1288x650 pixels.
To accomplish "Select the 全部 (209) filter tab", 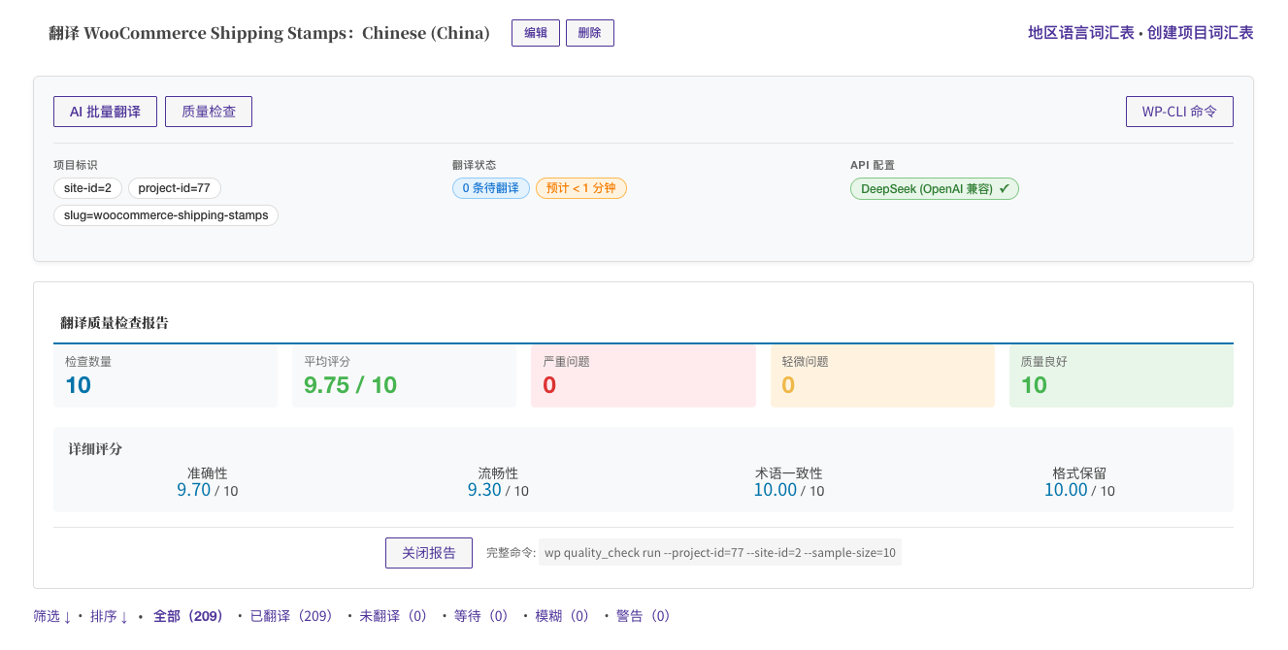I will coord(187,616).
